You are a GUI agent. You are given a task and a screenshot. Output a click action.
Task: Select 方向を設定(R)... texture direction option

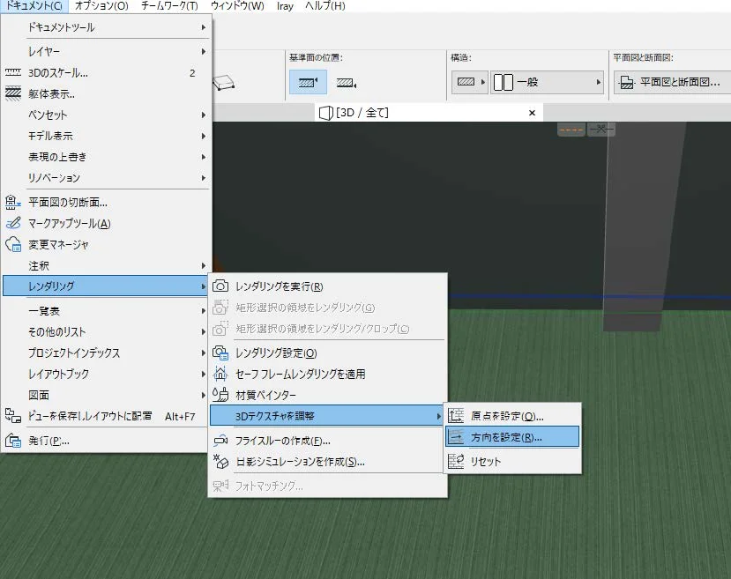(512, 437)
